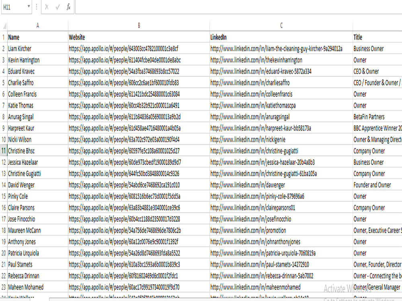Select Business Owner title in Liam Kircher row
Image resolution: width=402 pixels, height=301 pixels.
point(377,49)
